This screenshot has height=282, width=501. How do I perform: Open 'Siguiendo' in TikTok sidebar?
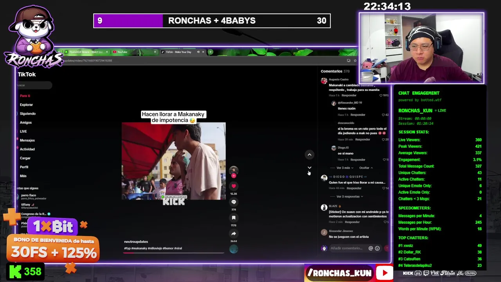(x=27, y=114)
